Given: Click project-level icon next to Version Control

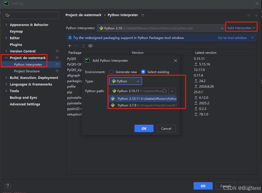Looking at the screenshot, I should (57, 51).
